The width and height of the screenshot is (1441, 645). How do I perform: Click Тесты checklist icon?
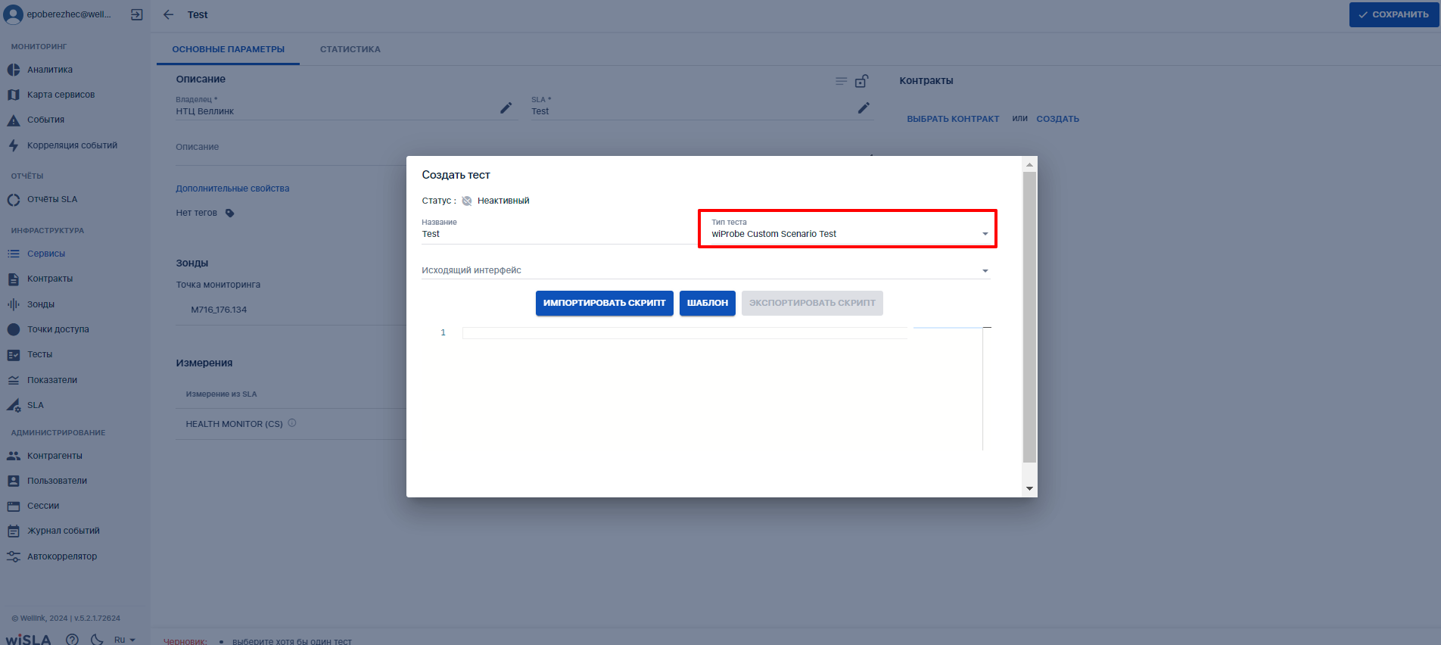(13, 354)
